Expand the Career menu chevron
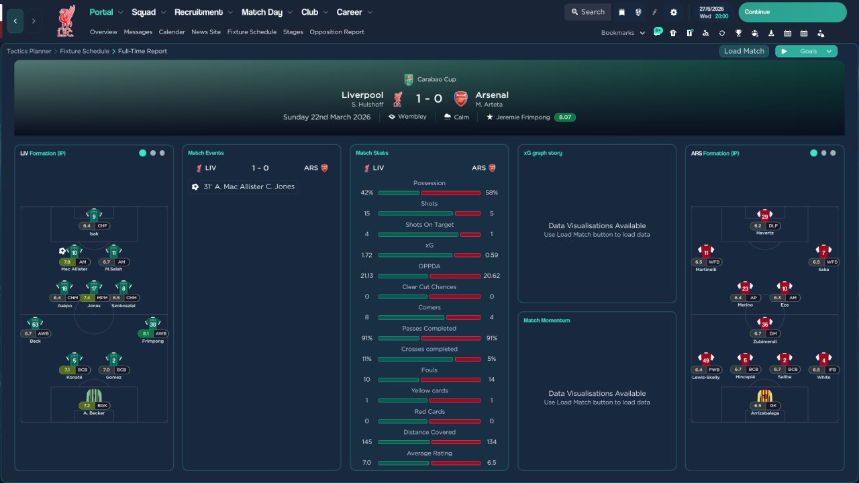The height and width of the screenshot is (483, 859). coord(370,12)
